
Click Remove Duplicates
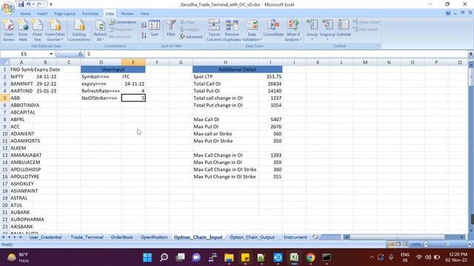pos(232,30)
